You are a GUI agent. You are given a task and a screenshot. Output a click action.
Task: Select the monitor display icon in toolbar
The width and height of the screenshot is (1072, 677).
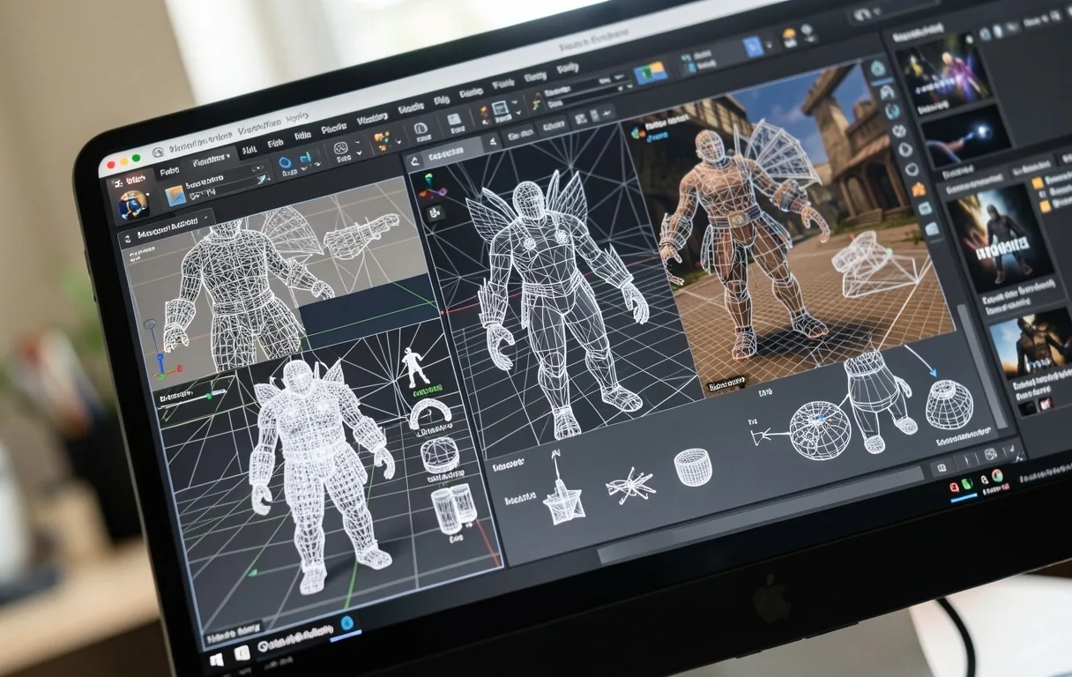pos(501,110)
